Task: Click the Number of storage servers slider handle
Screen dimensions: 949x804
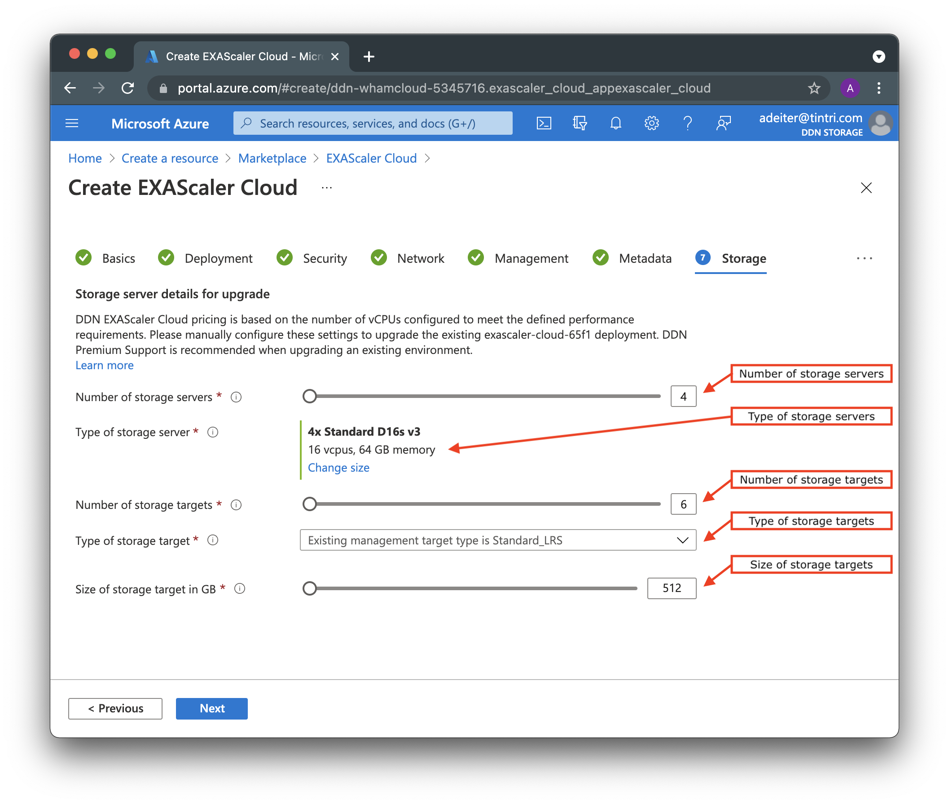Action: [310, 397]
